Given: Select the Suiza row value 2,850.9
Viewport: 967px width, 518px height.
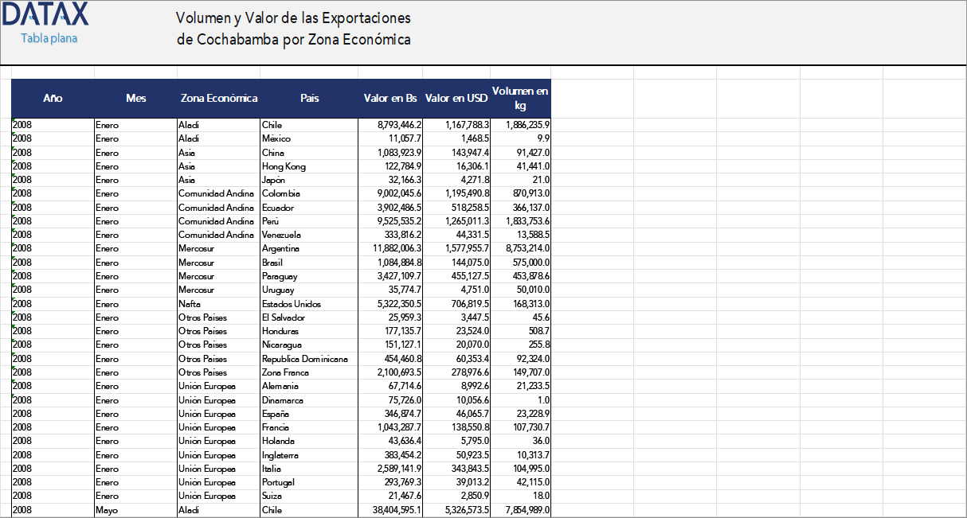Looking at the screenshot, I should coord(456,496).
